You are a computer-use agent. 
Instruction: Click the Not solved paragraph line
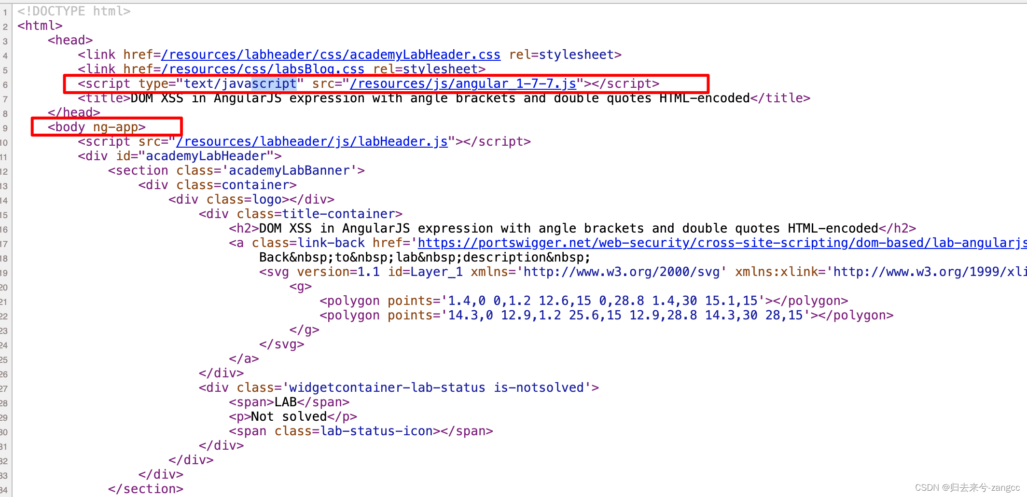click(293, 416)
